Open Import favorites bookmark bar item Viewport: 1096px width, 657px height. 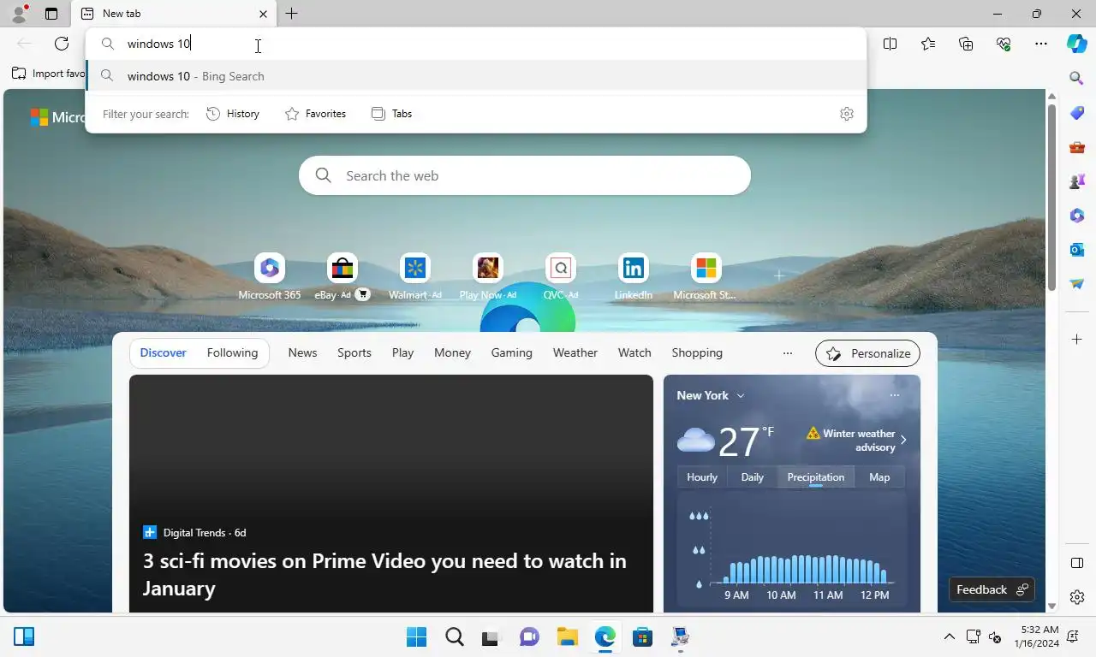click(x=48, y=74)
